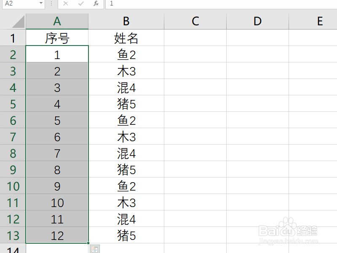Select column E header
This screenshot has width=337, height=253.
313,22
